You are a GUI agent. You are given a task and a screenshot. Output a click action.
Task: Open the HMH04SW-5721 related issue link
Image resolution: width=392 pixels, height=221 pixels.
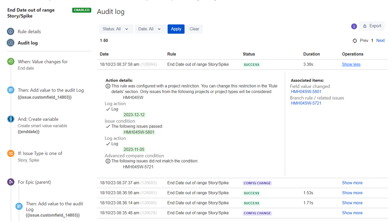306,103
